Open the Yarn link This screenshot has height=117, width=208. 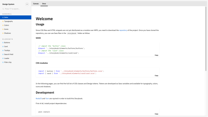tap(47, 98)
